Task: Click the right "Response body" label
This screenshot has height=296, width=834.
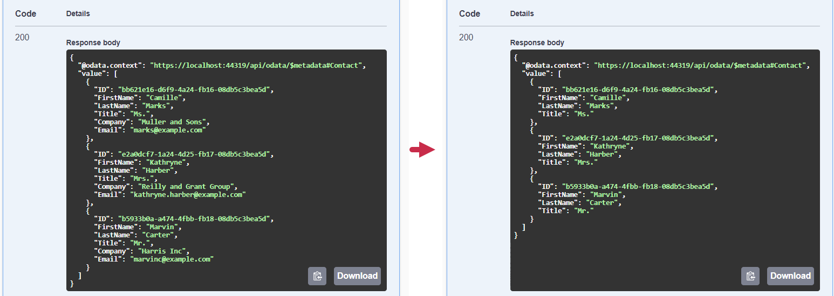Action: pyautogui.click(x=537, y=43)
